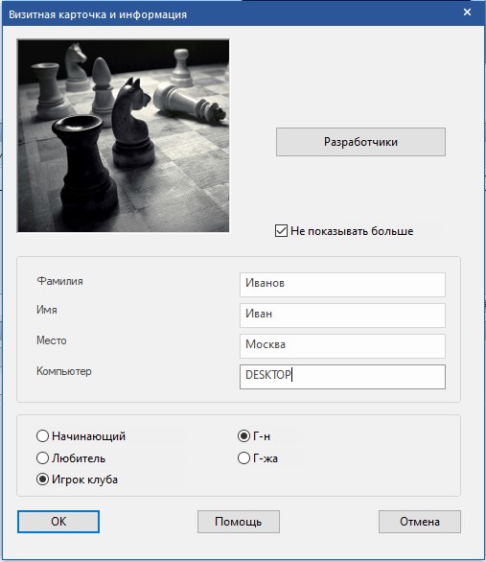The image size is (486, 562).
Task: Click the dialog title bar text
Action: pyautogui.click(x=98, y=14)
